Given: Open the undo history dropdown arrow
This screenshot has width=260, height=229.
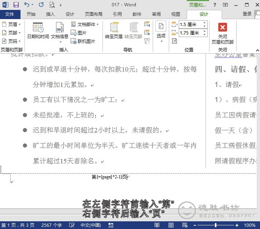Looking at the screenshot, I should pyautogui.click(x=33, y=5).
